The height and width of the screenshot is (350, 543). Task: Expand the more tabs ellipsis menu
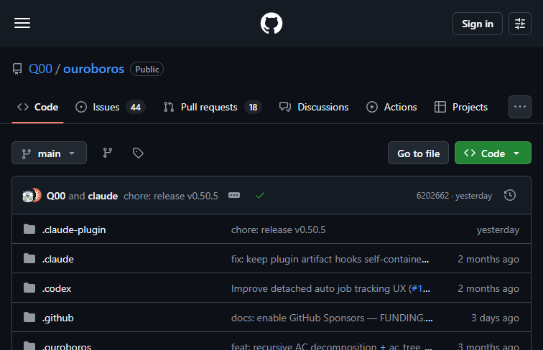[x=520, y=107]
